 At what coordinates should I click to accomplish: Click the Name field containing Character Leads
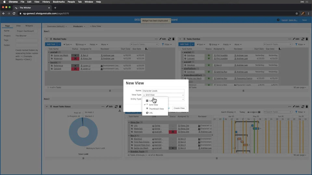pos(163,91)
